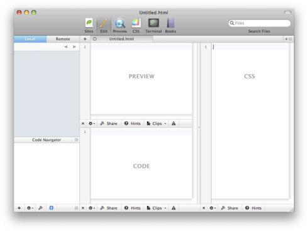Open the preview pane gear menu

pyautogui.click(x=92, y=124)
